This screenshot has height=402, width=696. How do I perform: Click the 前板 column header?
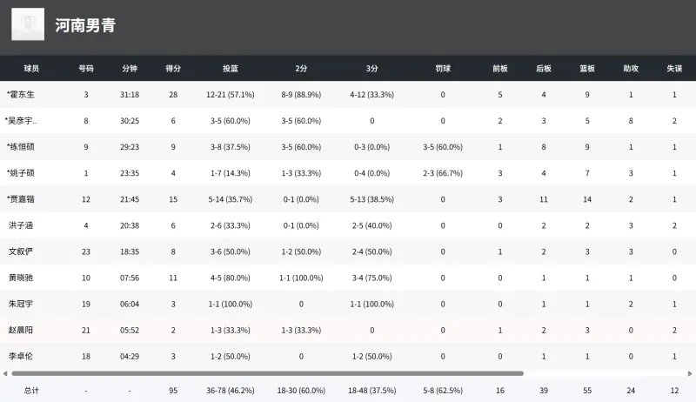[x=500, y=69]
